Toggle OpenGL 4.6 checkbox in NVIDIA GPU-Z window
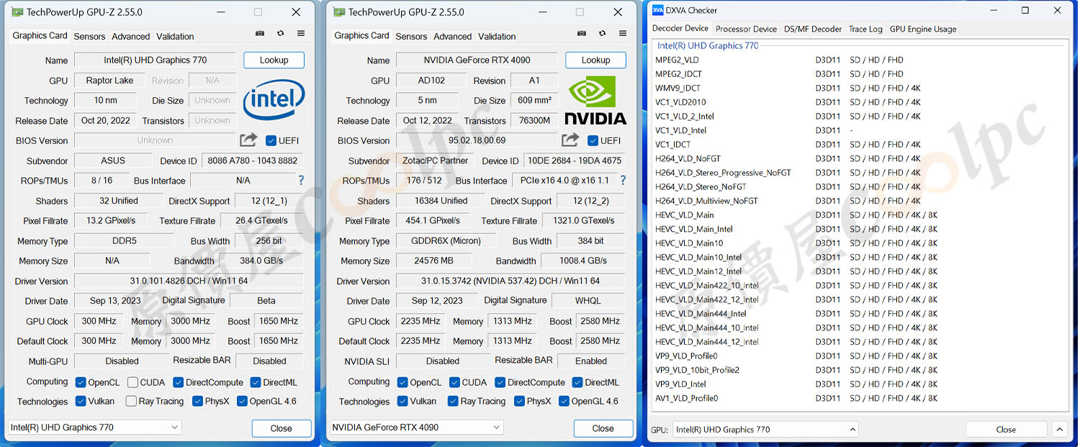 [564, 401]
